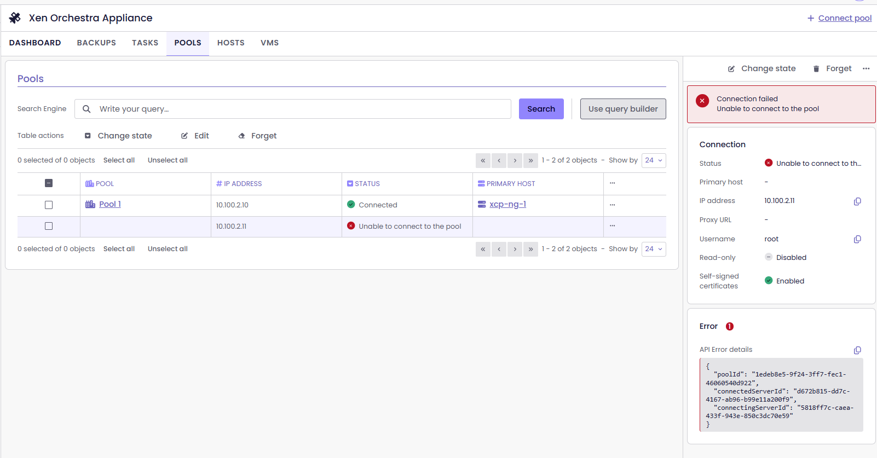Click bottom Unselect all
The image size is (877, 458).
(168, 249)
